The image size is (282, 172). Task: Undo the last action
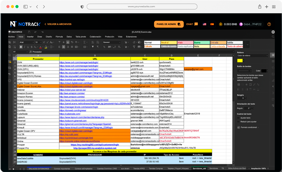[x=36, y=32]
